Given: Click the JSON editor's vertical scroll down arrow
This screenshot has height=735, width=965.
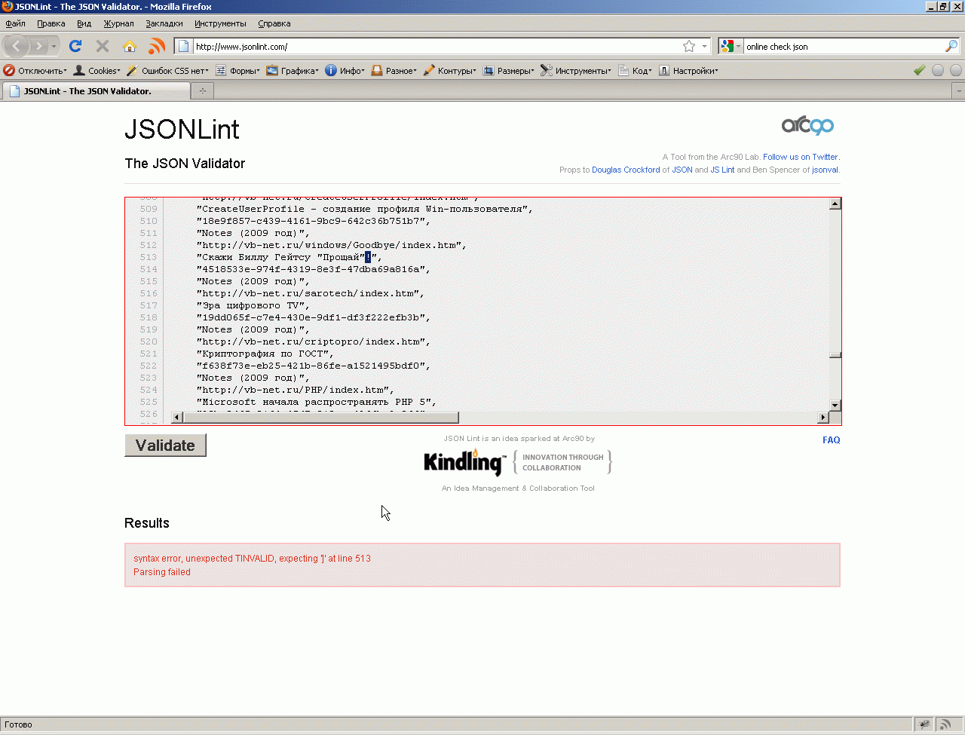Looking at the screenshot, I should 835,406.
